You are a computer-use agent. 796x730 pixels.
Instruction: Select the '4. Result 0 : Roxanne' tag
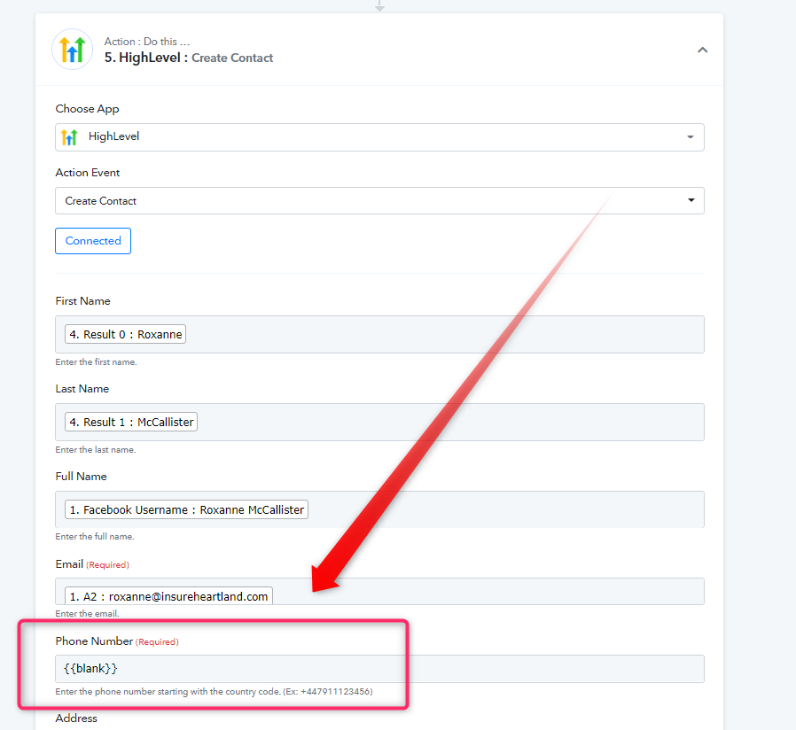point(125,334)
